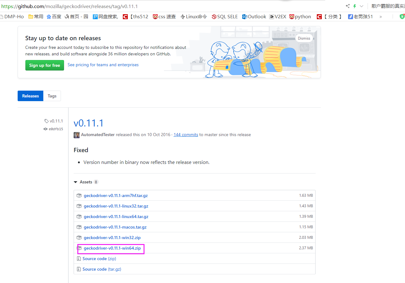Switch to the Tags tab
Screen dimensions: 405x283
point(52,96)
